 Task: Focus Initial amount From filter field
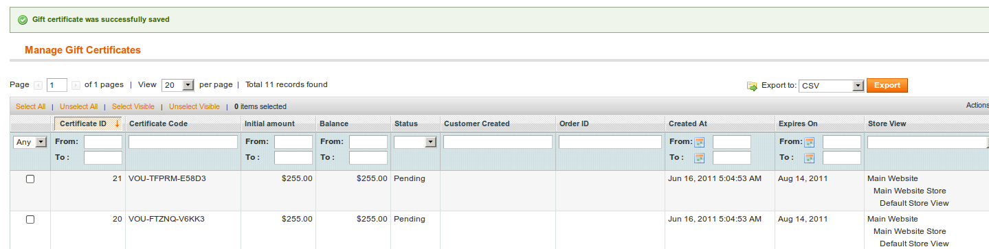tap(293, 142)
